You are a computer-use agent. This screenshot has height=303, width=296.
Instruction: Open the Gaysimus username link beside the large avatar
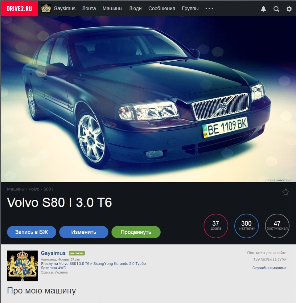coord(53,253)
